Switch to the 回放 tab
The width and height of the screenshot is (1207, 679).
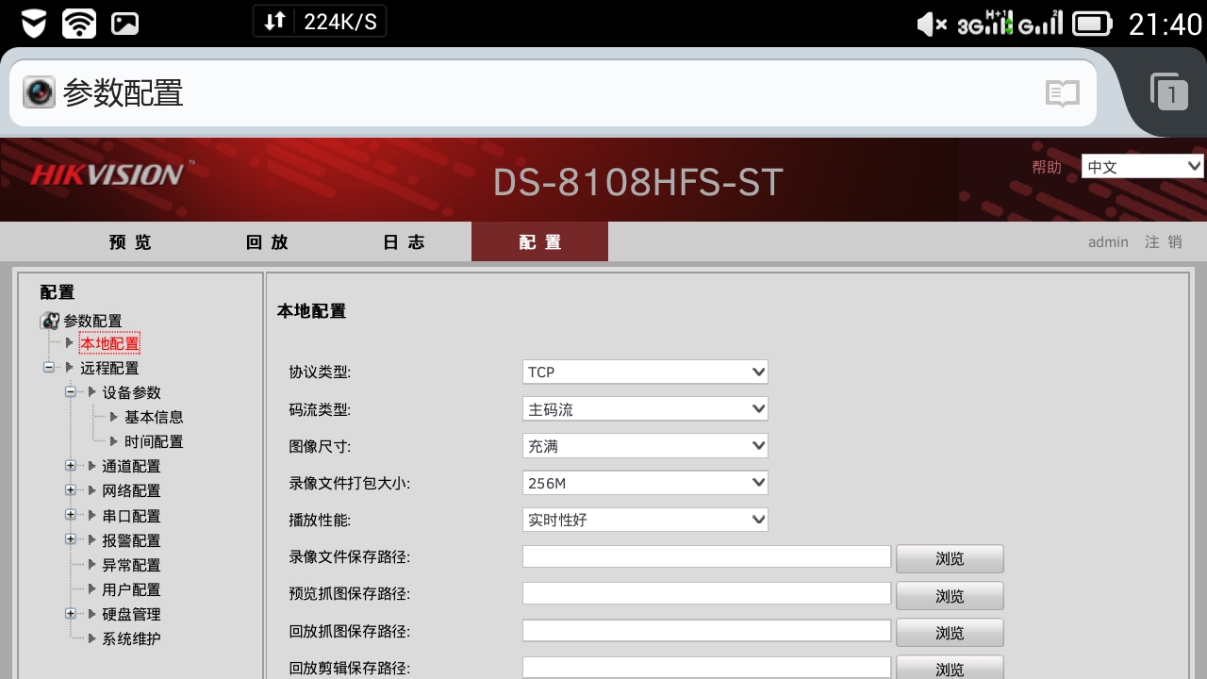pyautogui.click(x=267, y=242)
